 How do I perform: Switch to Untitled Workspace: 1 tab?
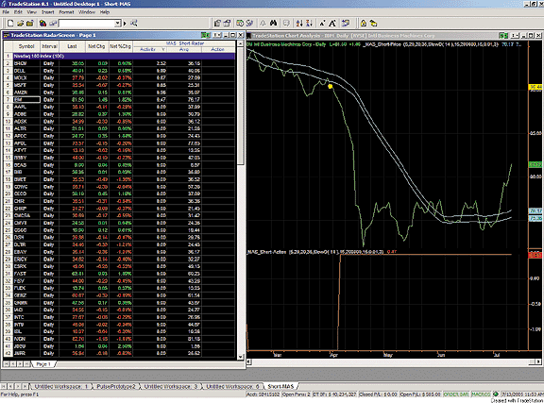pyautogui.click(x=61, y=386)
